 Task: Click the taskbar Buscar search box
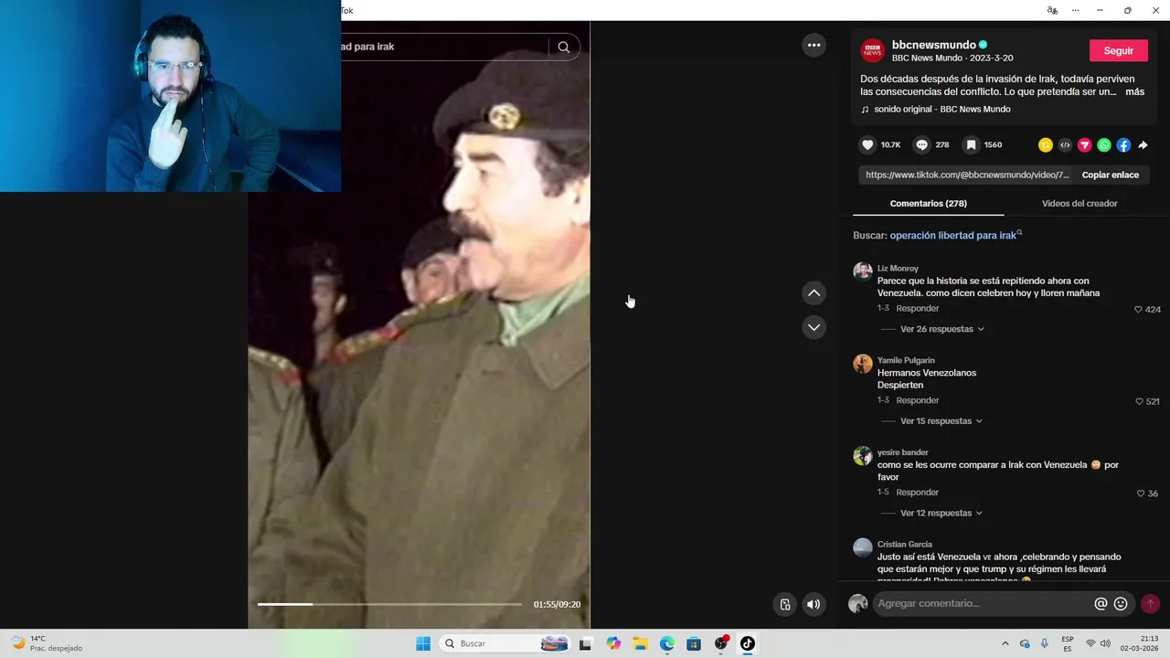tap(504, 643)
